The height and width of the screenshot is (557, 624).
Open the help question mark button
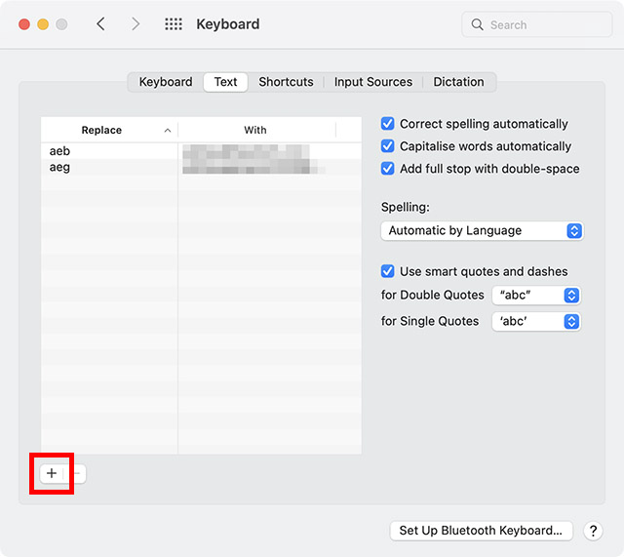click(x=593, y=531)
